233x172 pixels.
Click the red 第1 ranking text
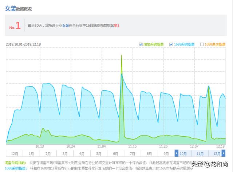pos(116,26)
